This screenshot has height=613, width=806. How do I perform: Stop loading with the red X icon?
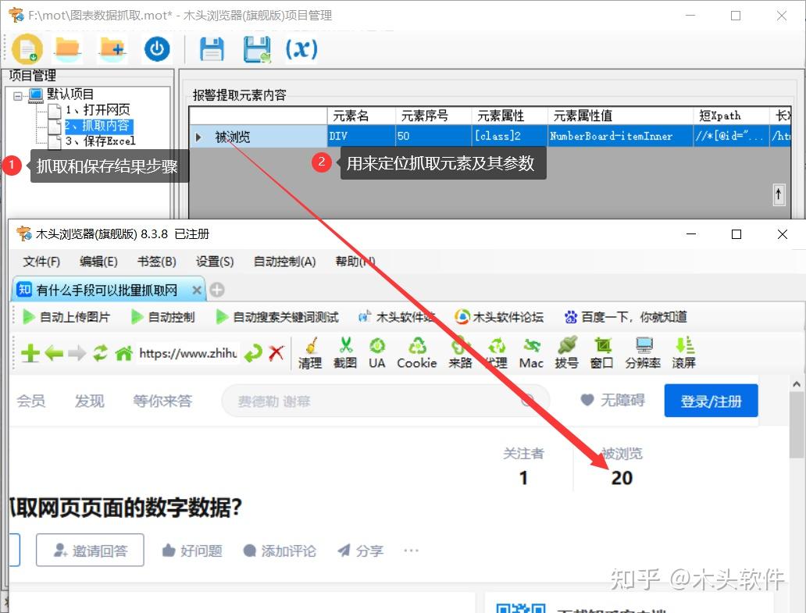(276, 353)
